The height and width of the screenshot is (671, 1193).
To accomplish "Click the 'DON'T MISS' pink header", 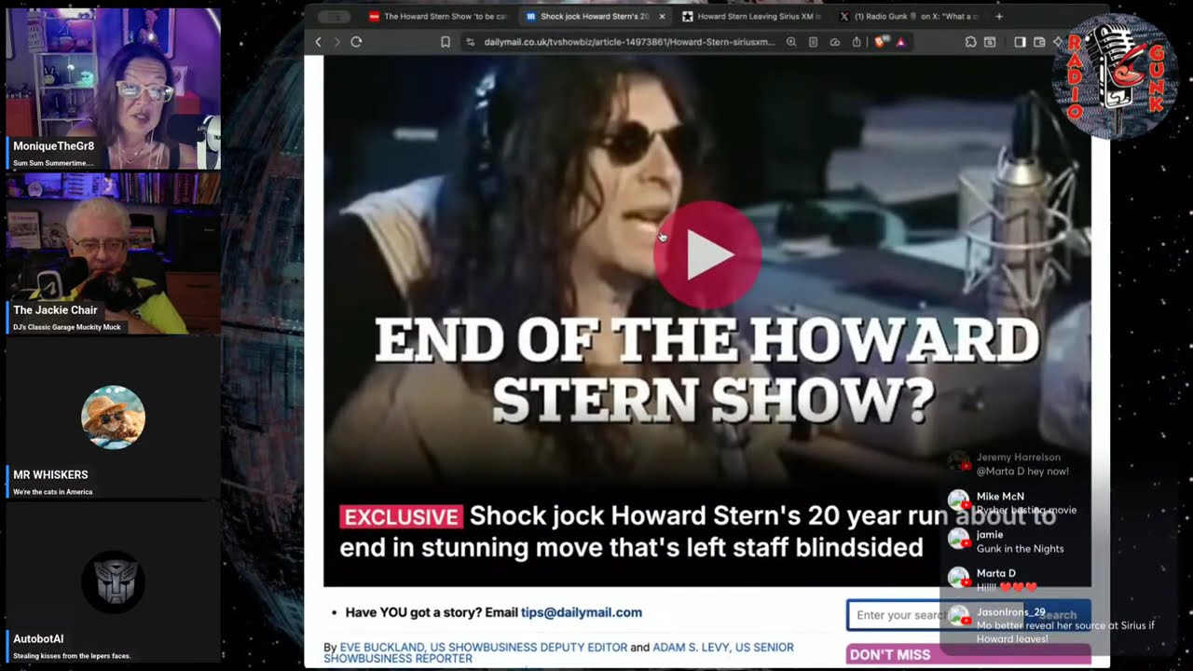I will (x=967, y=654).
